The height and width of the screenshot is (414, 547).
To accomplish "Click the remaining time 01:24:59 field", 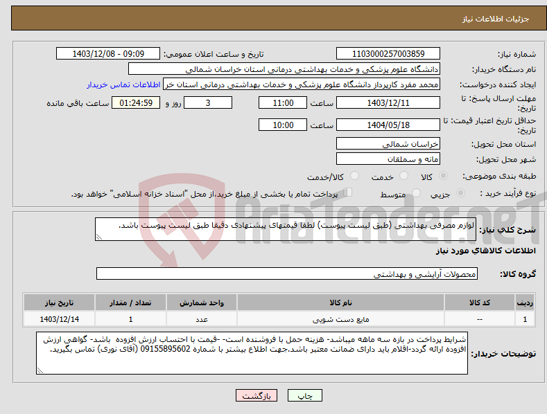I will pyautogui.click(x=136, y=102).
